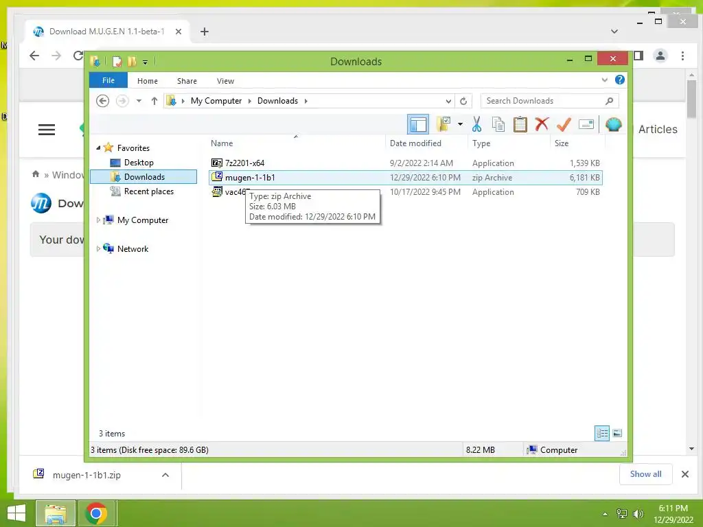This screenshot has width=703, height=527.
Task: Close the Chrome downloads bar
Action: [685, 474]
